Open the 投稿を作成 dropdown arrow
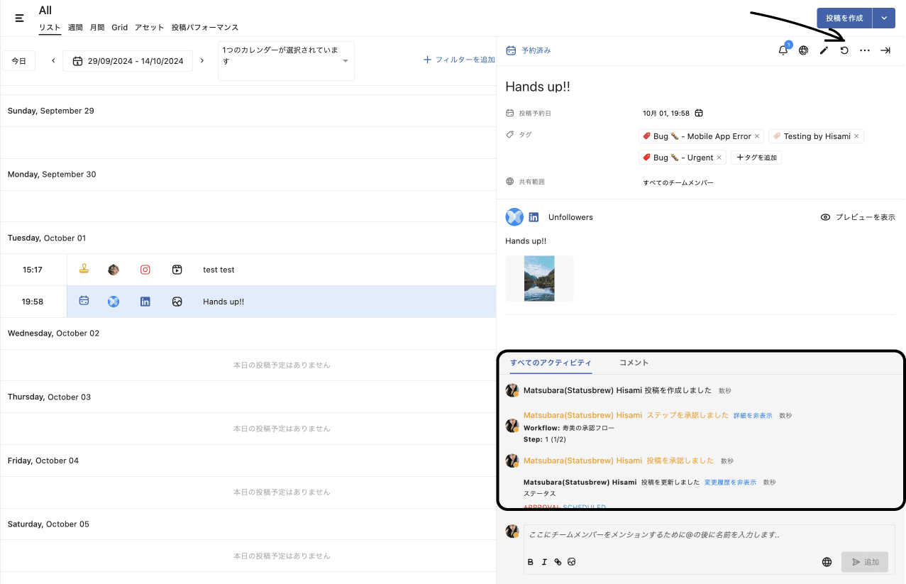 point(883,18)
